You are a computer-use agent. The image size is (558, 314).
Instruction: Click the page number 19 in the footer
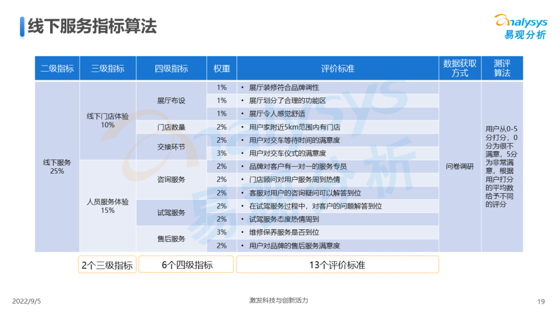point(541,302)
